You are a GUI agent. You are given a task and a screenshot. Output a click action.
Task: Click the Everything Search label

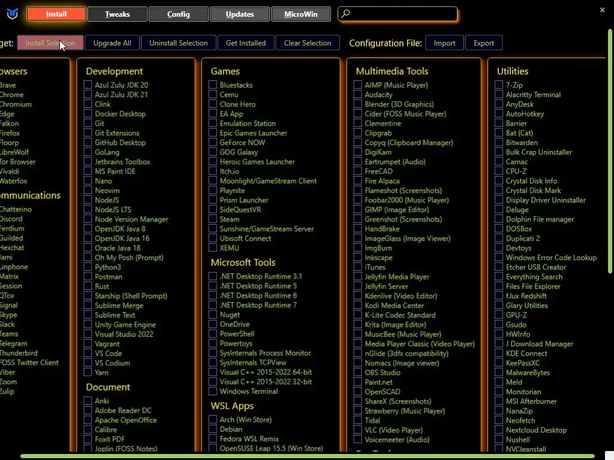(x=534, y=277)
